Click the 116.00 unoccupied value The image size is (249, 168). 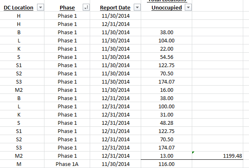pyautogui.click(x=167, y=164)
